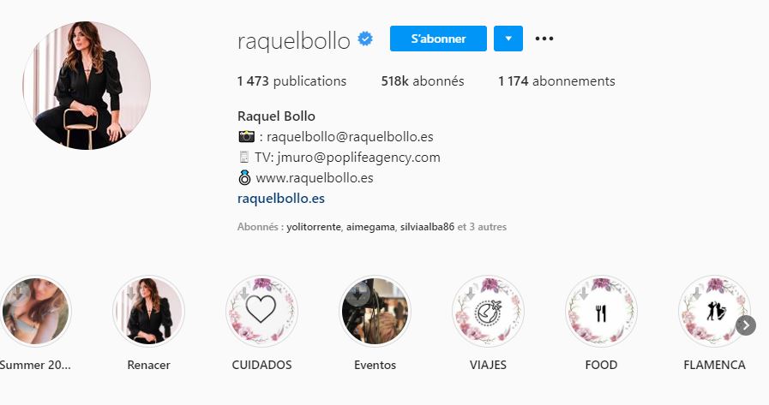Open the three-dots more options menu
The image size is (769, 405).
[x=544, y=39]
